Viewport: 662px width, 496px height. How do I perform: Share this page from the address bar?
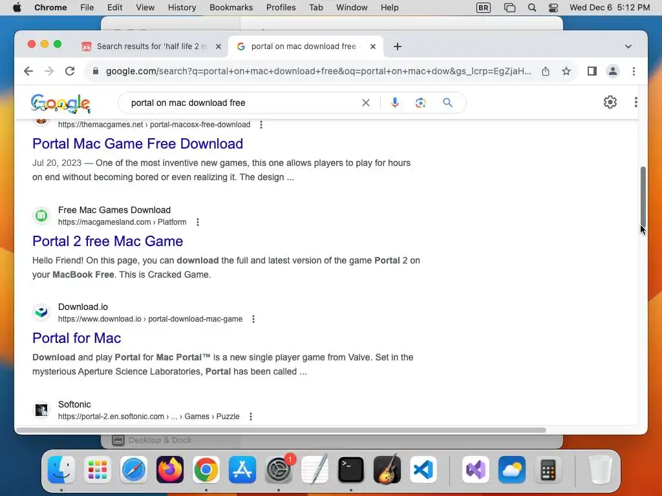[x=546, y=71]
